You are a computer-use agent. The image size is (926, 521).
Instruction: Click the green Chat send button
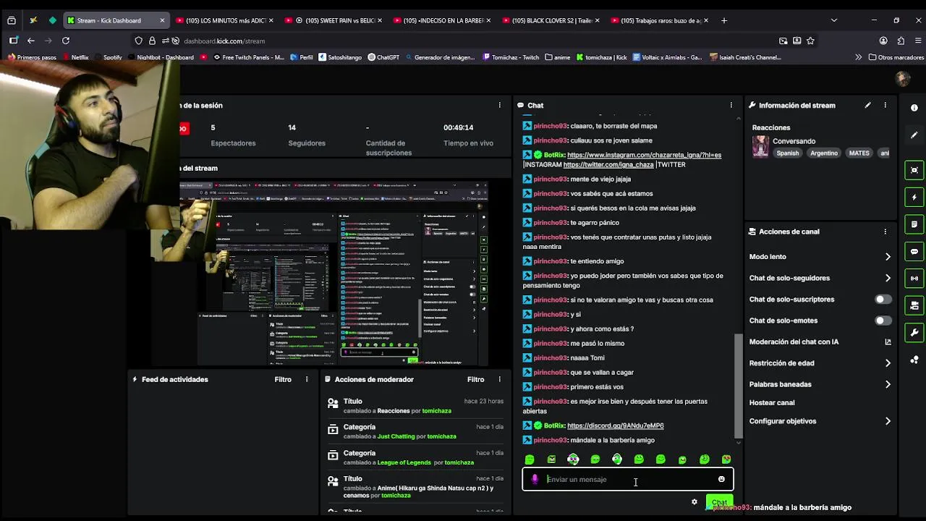(719, 501)
